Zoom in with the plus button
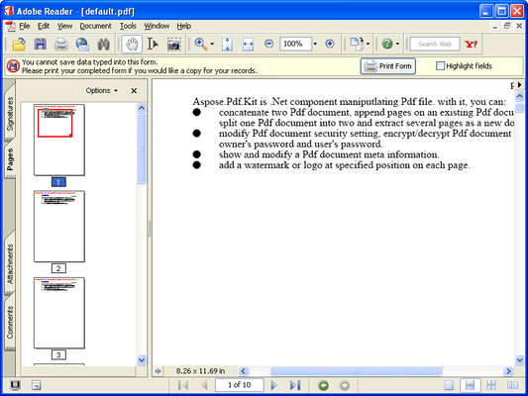The image size is (528, 396). 330,44
